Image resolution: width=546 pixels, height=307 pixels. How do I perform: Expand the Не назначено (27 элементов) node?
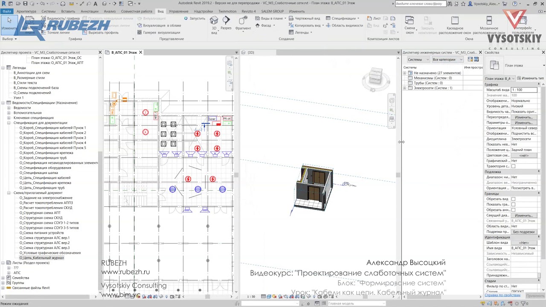[x=405, y=73]
